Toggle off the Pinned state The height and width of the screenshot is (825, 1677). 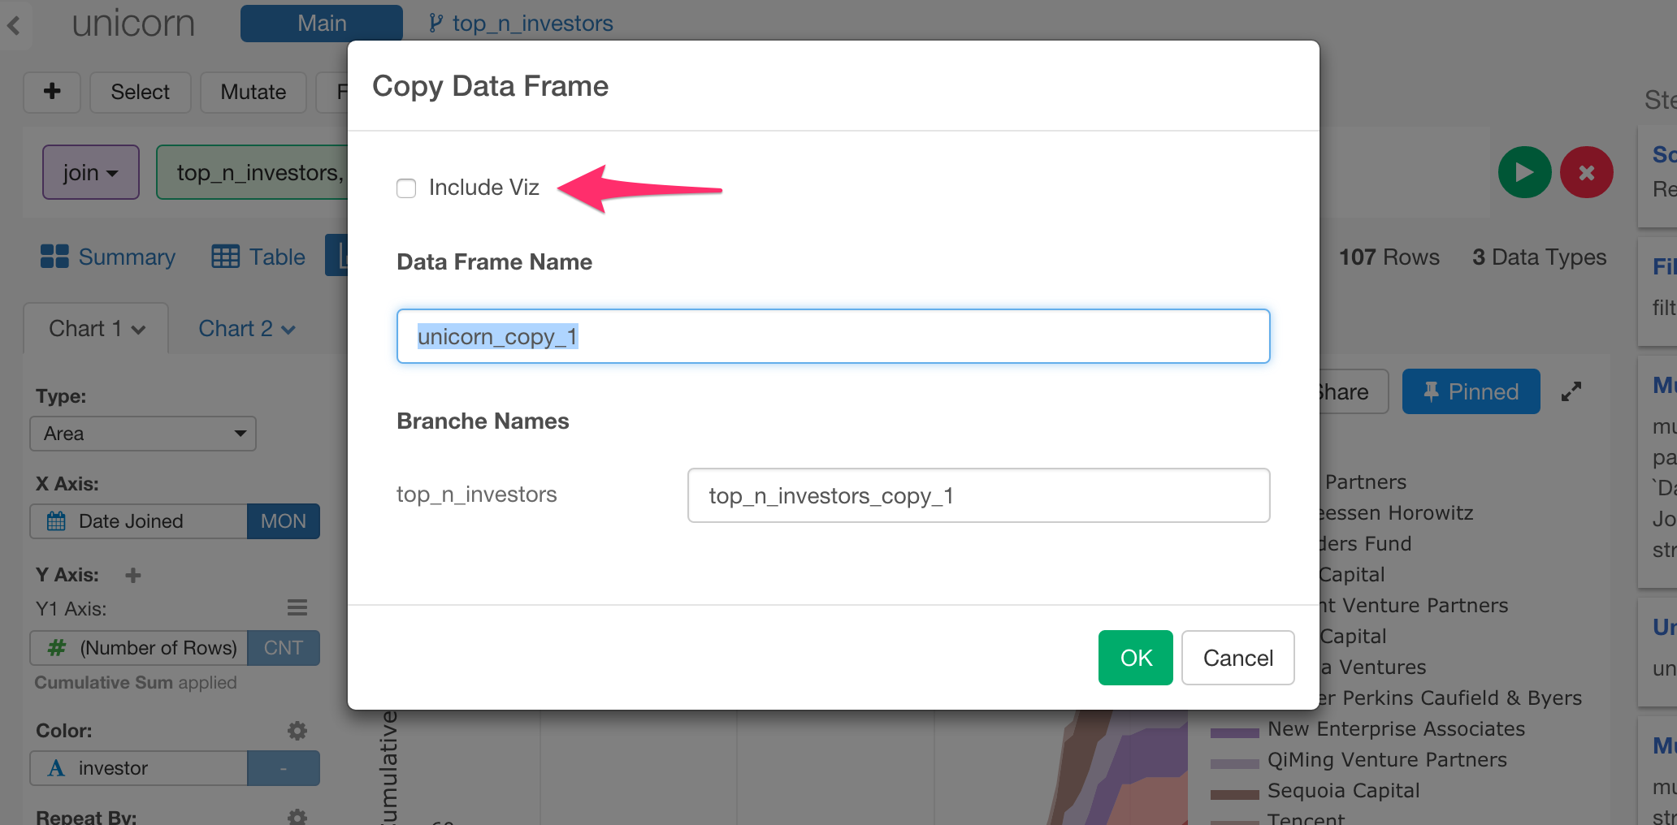[x=1471, y=391]
